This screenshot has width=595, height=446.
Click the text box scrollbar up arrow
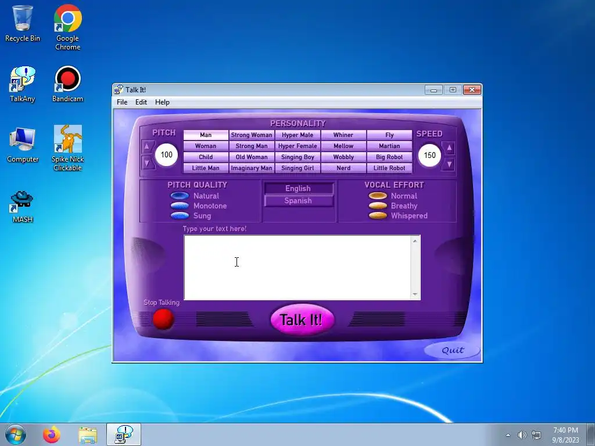point(415,241)
